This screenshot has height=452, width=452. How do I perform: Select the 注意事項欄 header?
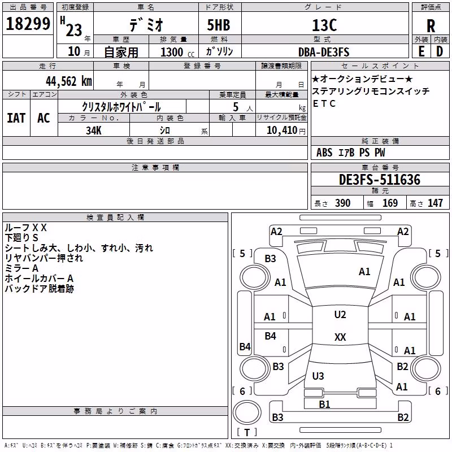[155, 168]
